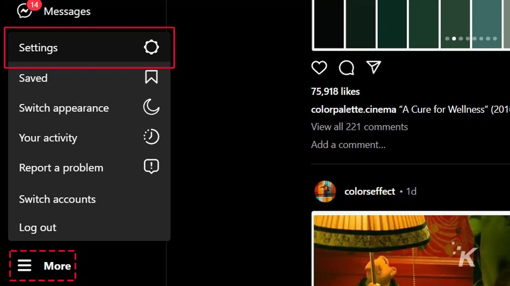Viewport: 510px width, 286px height.
Task: Open Your activity from the menu
Action: click(x=48, y=138)
